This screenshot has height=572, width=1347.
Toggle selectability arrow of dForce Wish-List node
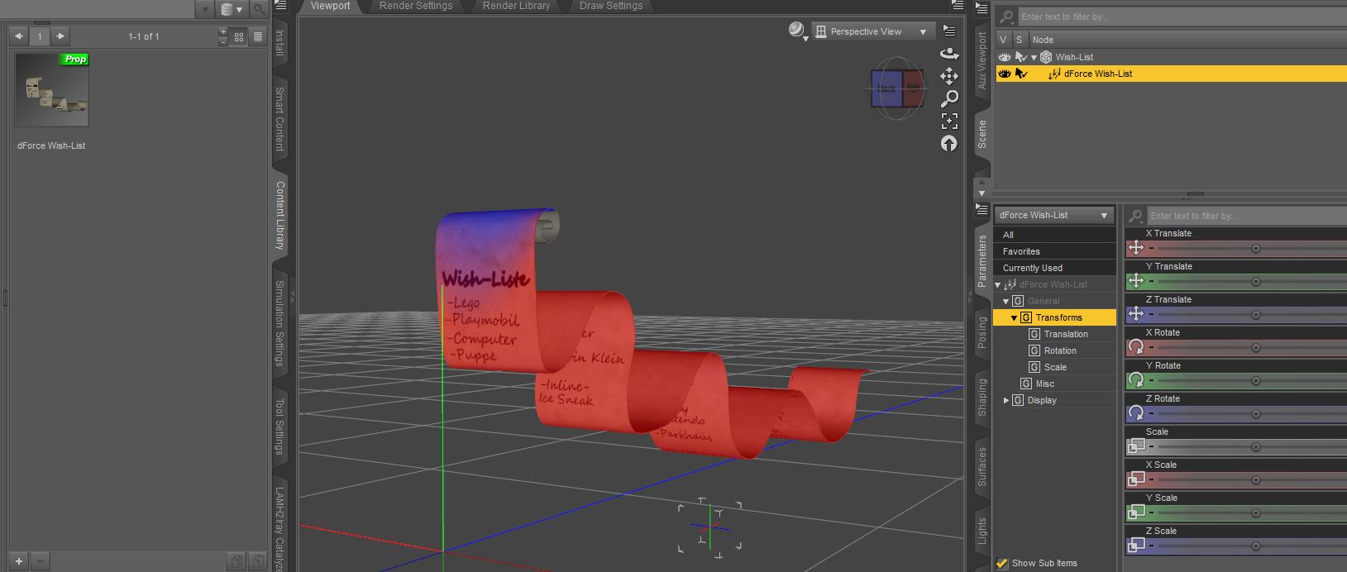pos(1020,74)
